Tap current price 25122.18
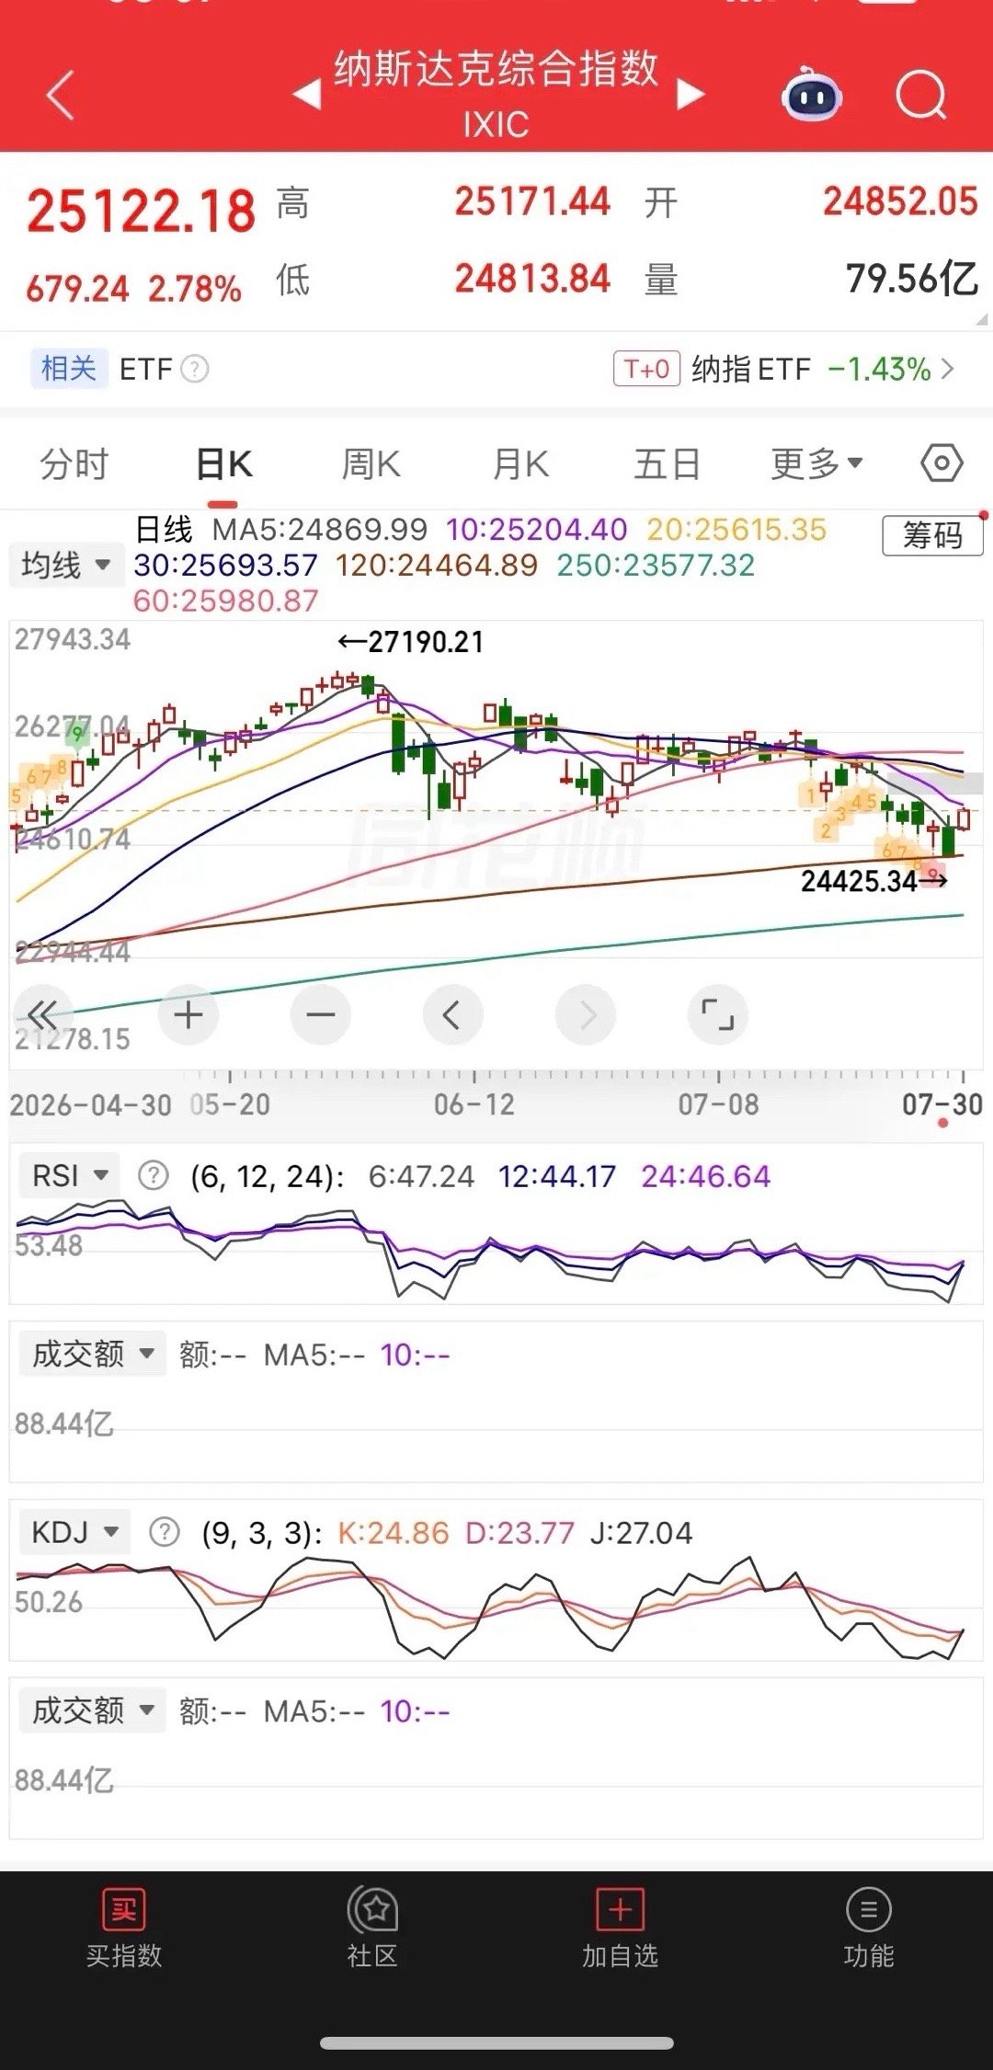 (141, 211)
